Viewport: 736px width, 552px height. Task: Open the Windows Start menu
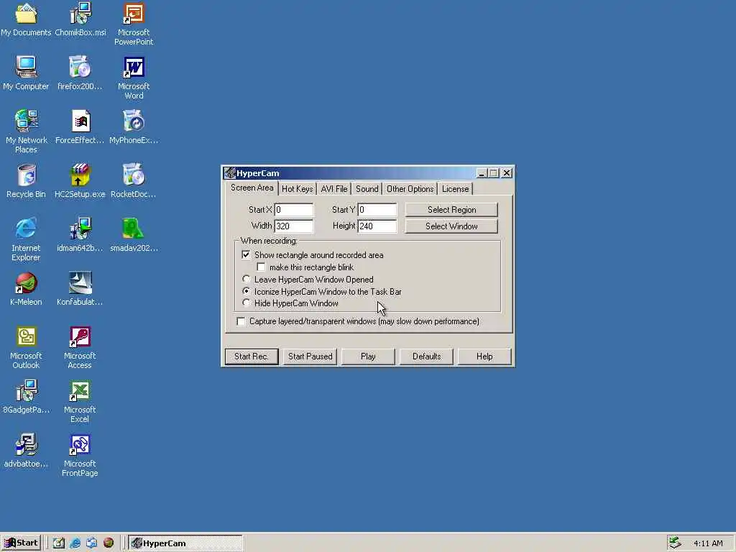(x=22, y=543)
